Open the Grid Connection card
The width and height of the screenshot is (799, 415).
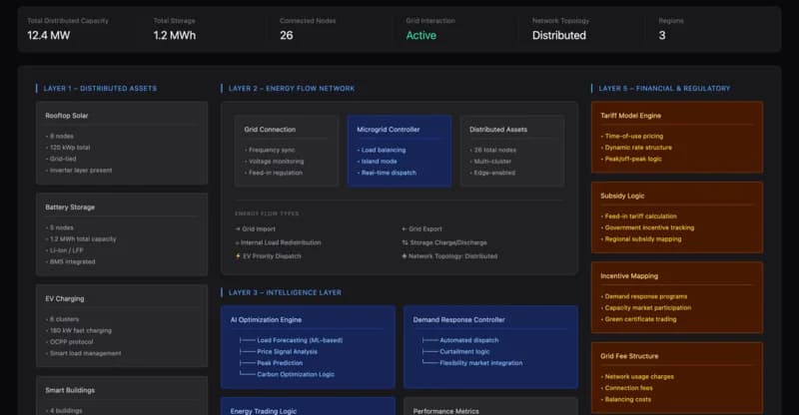point(288,151)
